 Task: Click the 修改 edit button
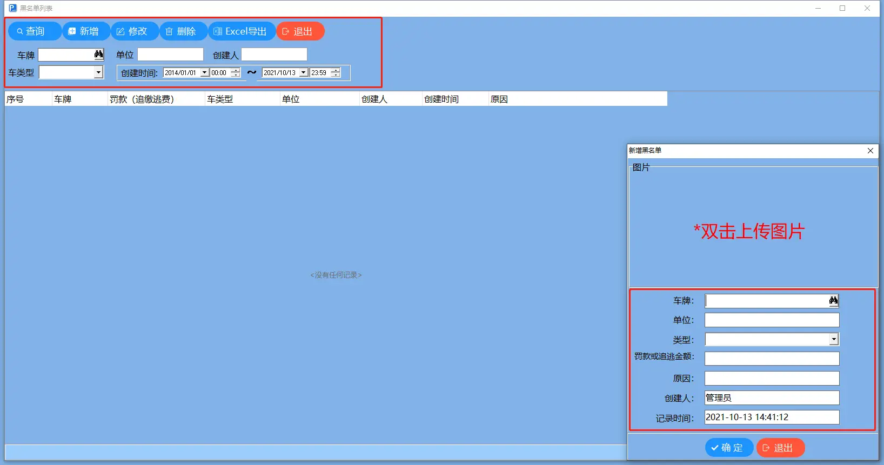point(135,31)
